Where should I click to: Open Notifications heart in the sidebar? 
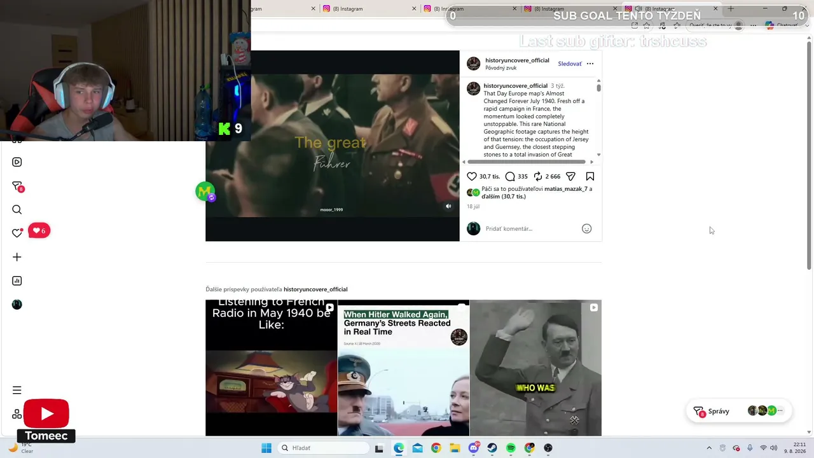point(17,233)
